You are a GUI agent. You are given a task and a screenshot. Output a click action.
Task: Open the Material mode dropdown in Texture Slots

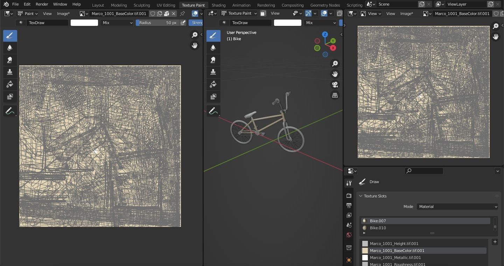[457, 207]
